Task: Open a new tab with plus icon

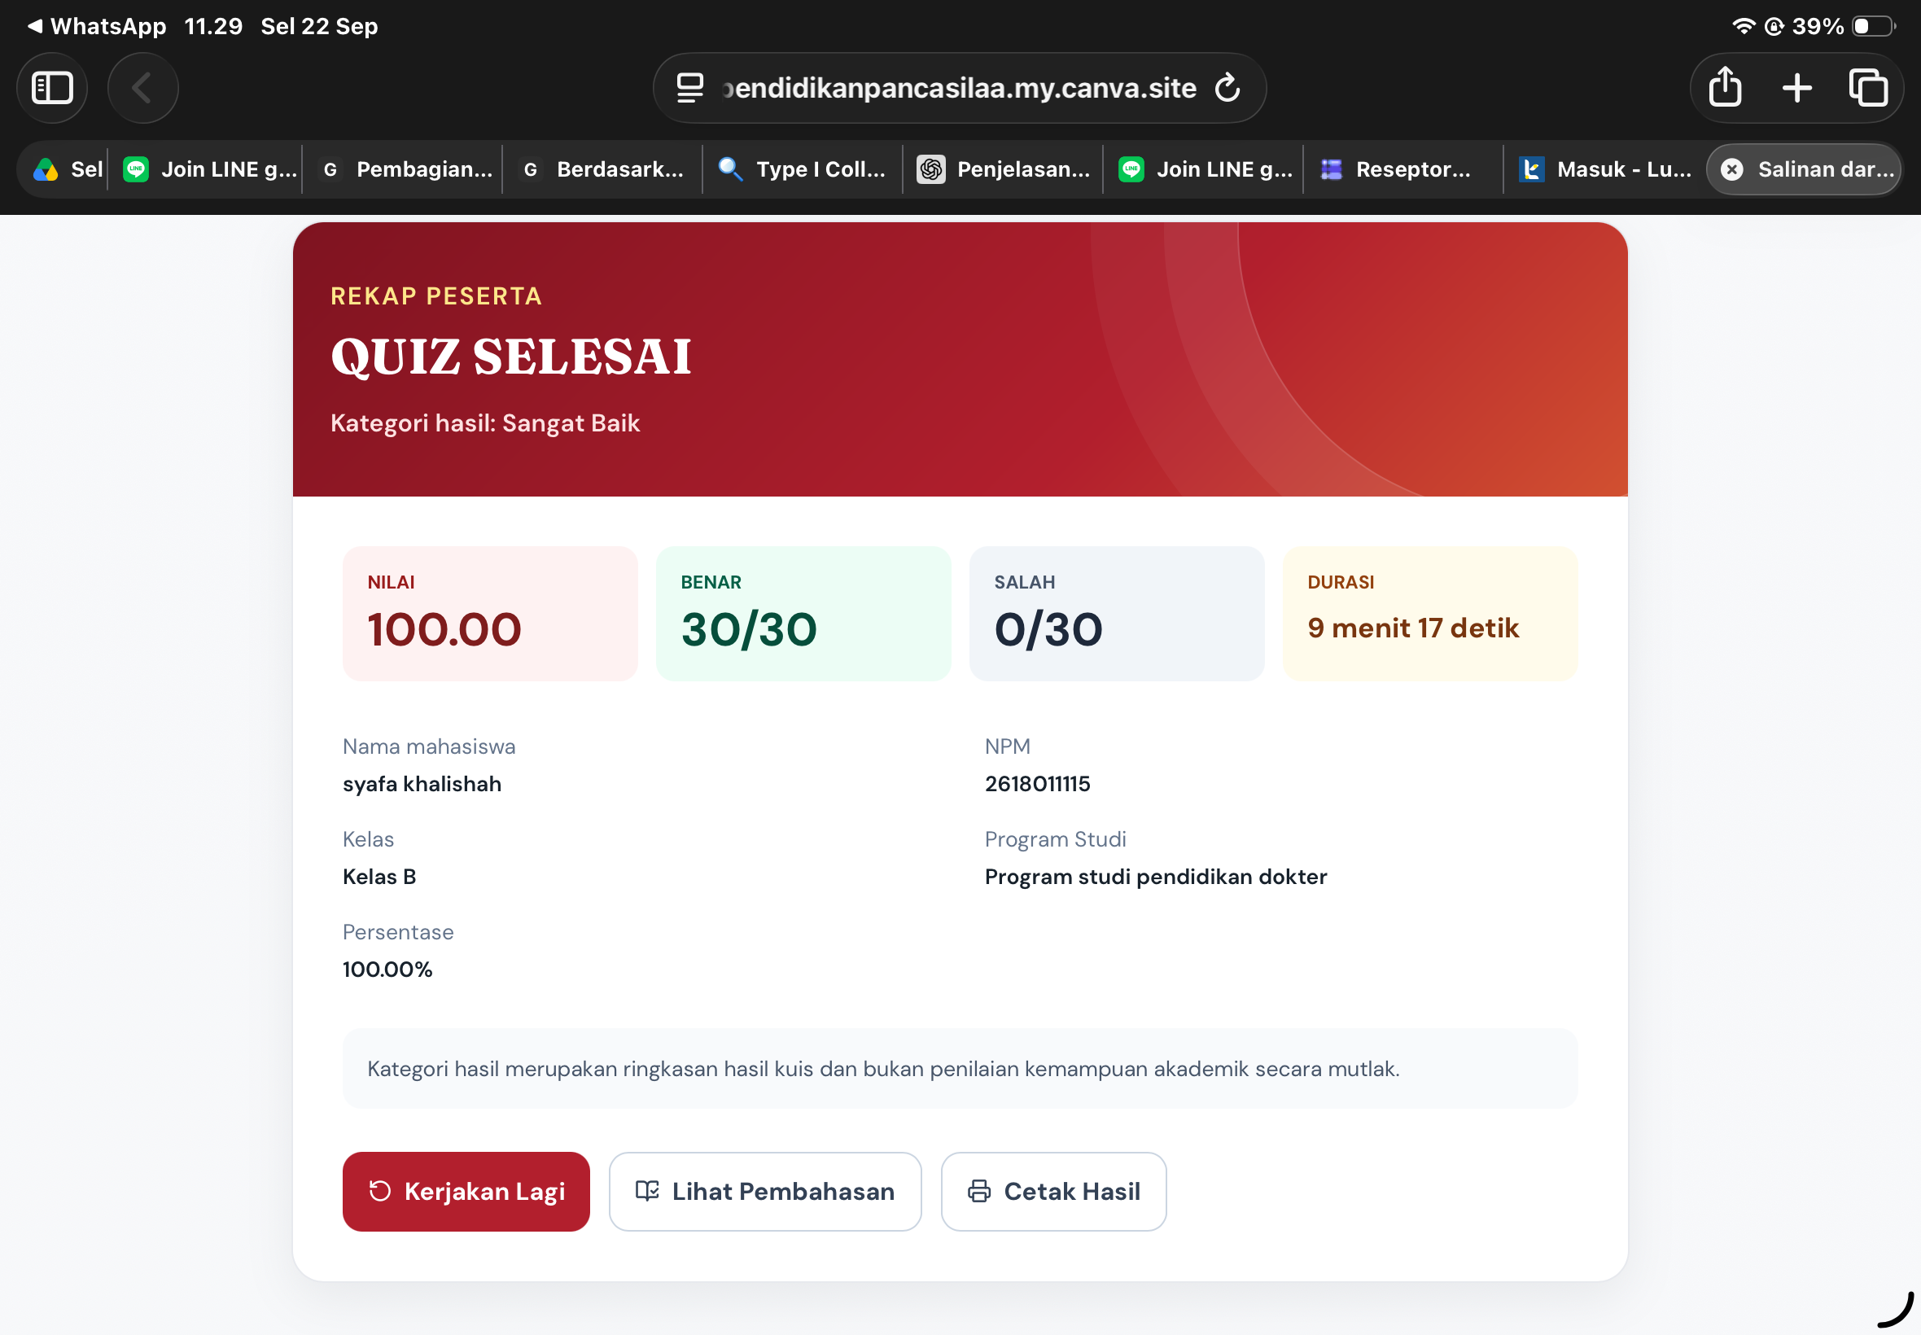Action: click(x=1797, y=88)
